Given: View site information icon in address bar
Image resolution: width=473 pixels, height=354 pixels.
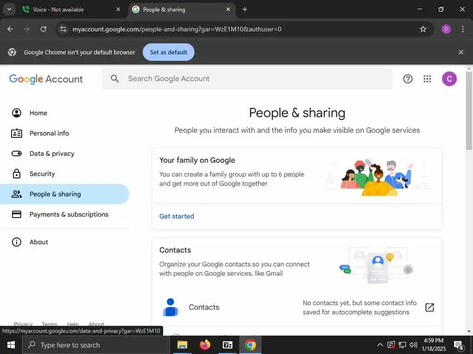Looking at the screenshot, I should 63,29.
